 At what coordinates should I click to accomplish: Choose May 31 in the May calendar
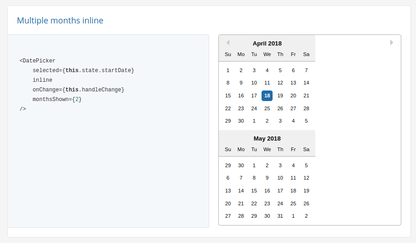(x=280, y=216)
